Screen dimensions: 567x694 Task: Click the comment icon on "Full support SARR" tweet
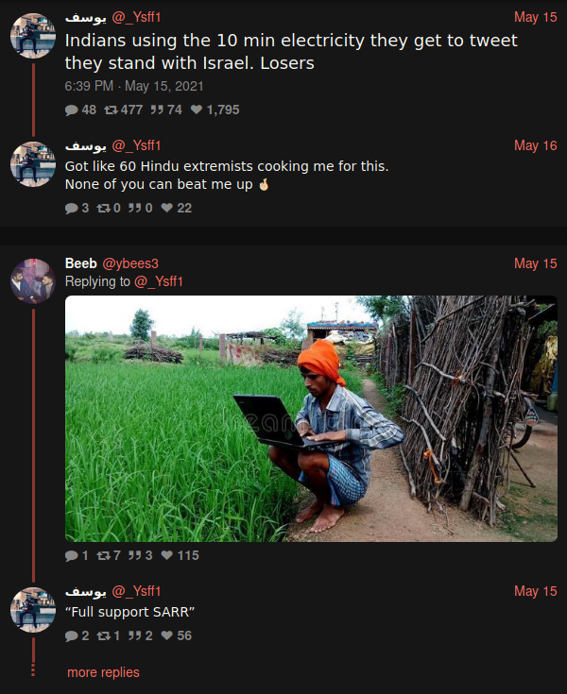pos(72,635)
